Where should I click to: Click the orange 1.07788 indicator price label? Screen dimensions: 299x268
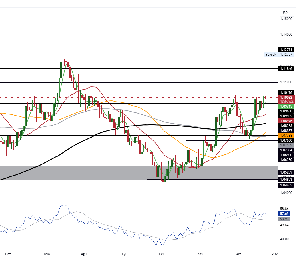(x=286, y=135)
